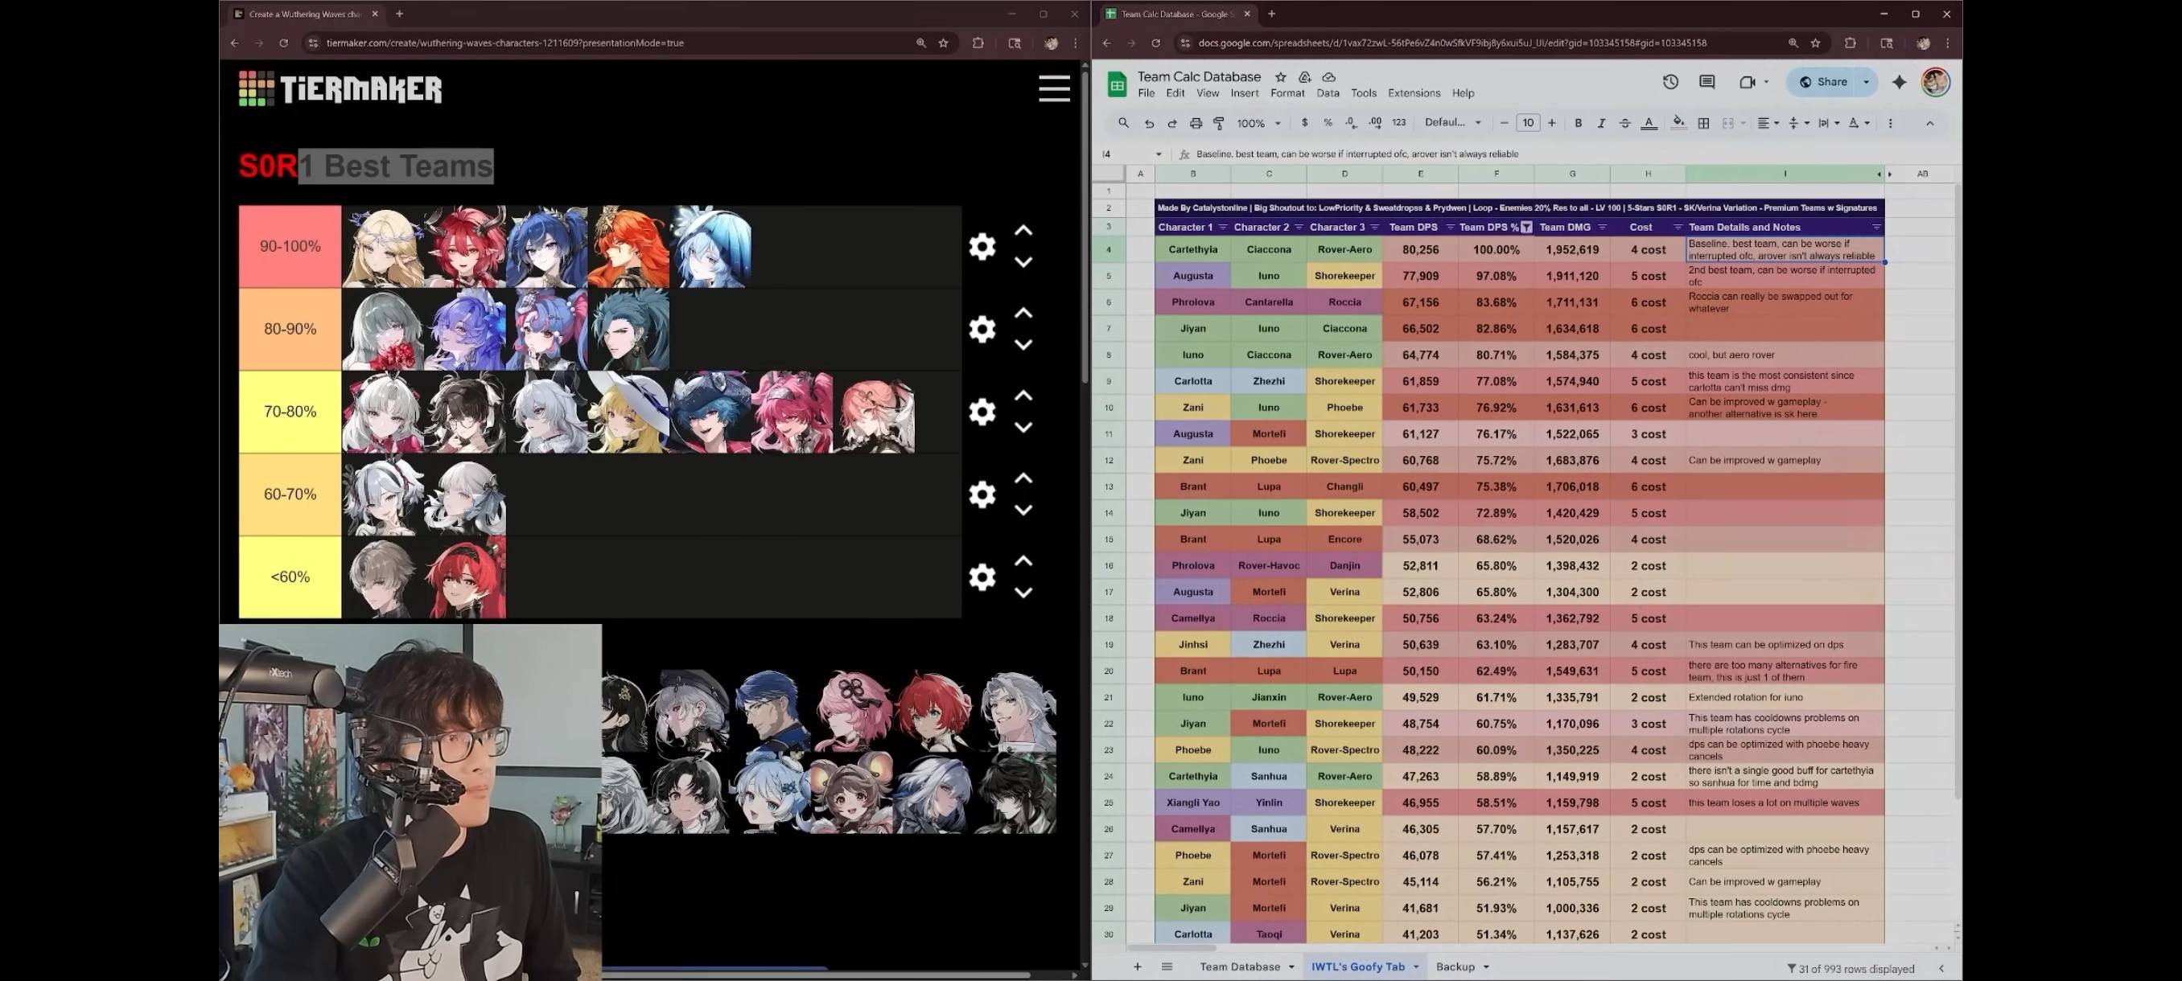Open the Data menu in Sheets
This screenshot has width=2182, height=981.
tap(1328, 93)
